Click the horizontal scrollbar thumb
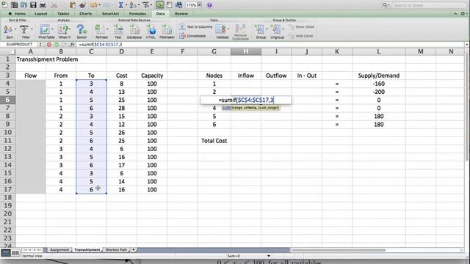This screenshot has height=264, width=470. pyautogui.click(x=339, y=250)
